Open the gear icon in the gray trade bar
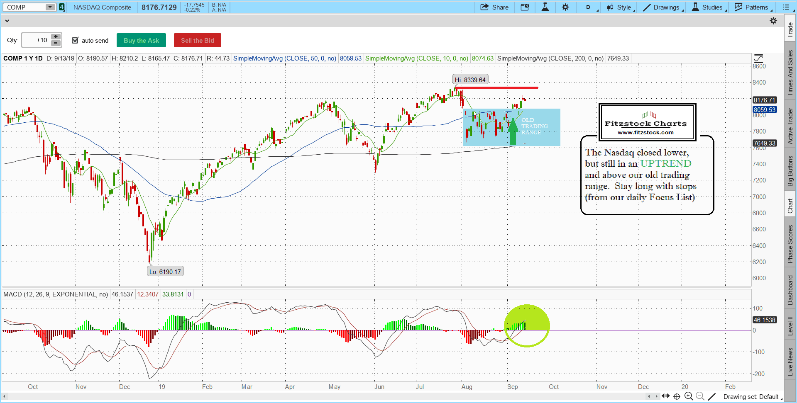Viewport: 797px width, 403px height. 773,21
